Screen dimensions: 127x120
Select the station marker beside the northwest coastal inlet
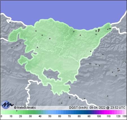point(10,22)
